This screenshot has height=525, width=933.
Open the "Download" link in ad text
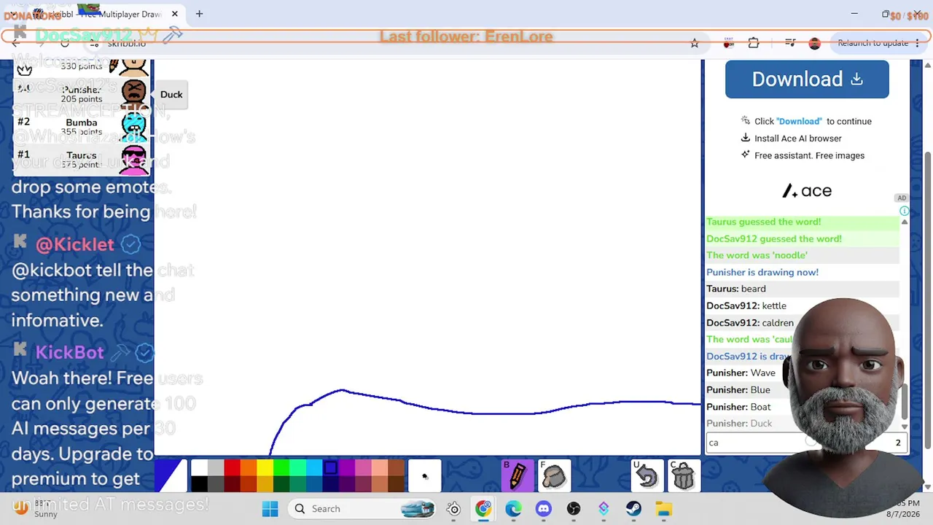799,121
